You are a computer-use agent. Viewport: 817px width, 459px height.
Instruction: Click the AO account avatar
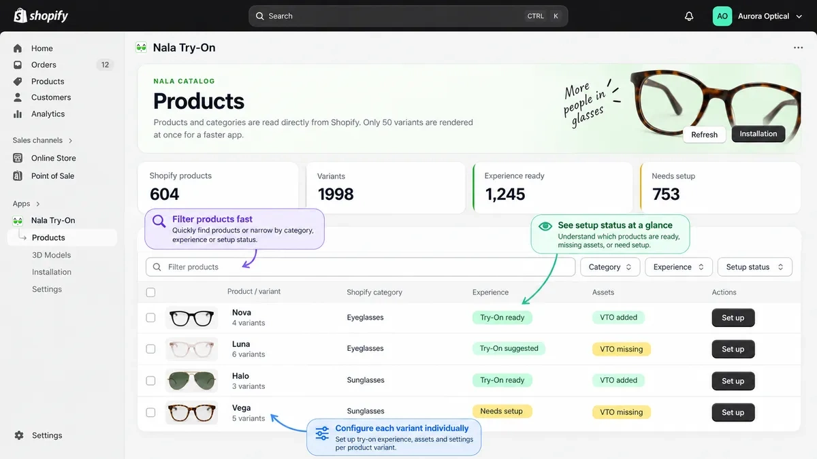click(722, 16)
